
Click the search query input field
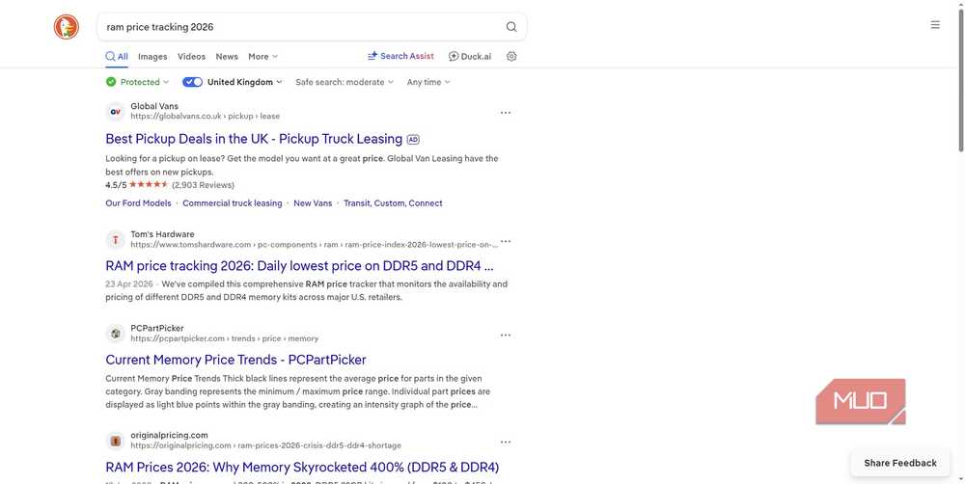click(301, 27)
